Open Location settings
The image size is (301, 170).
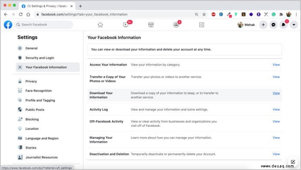click(48, 128)
